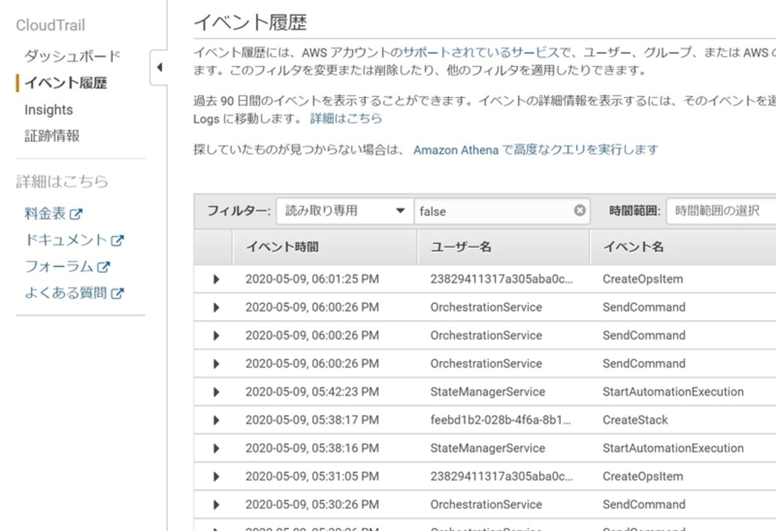Viewport: 776px width, 531px height.
Task: Collapse the CloudTrail sidebar with arrow icon
Action: (x=159, y=67)
